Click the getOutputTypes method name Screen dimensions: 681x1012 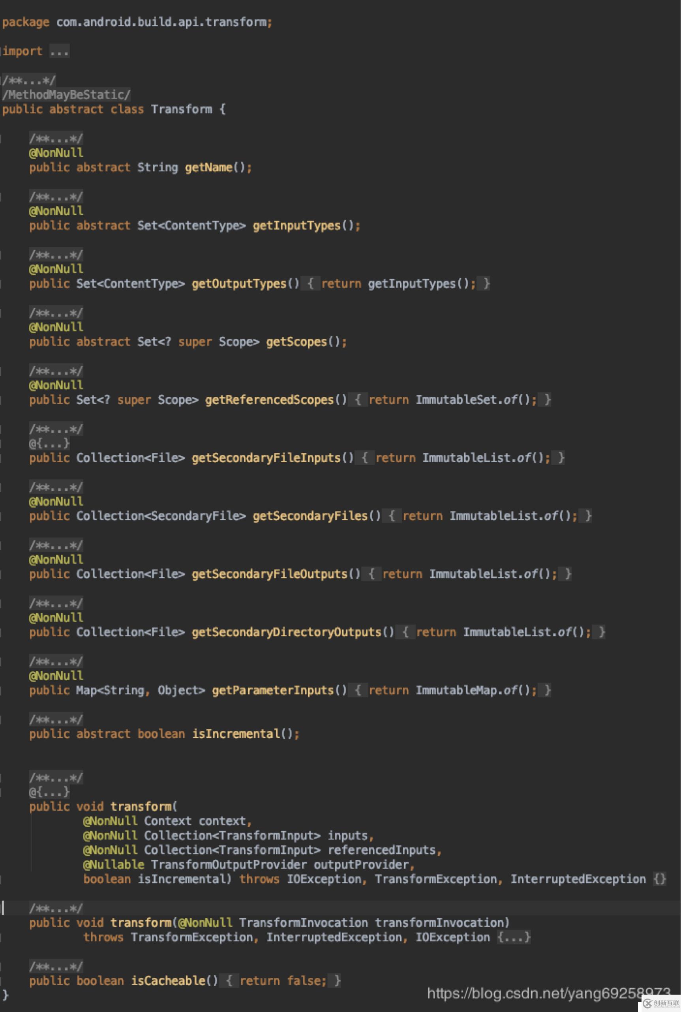(x=239, y=283)
